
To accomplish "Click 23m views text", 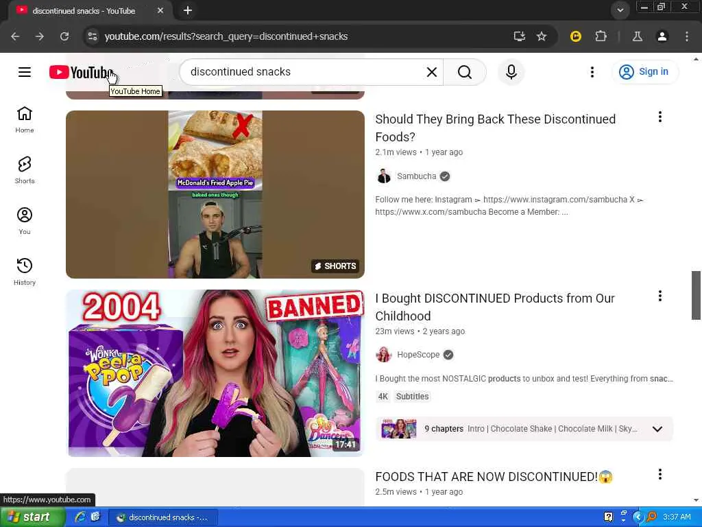I will click(395, 331).
